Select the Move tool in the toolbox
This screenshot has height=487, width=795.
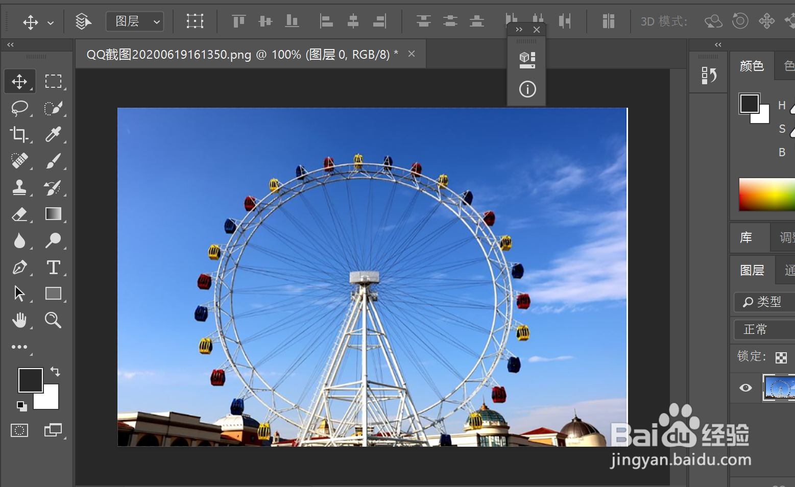click(x=19, y=82)
